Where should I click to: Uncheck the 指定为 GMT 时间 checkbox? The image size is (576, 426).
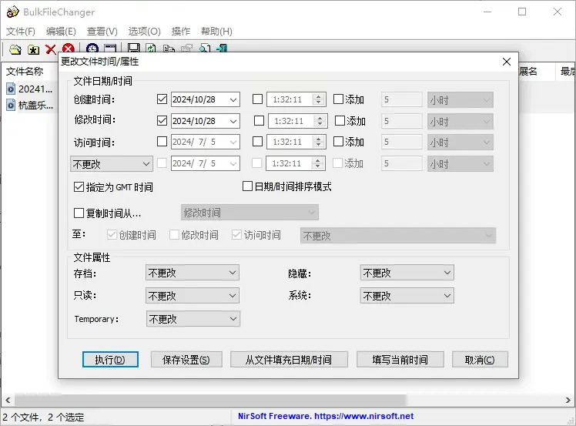pos(79,187)
